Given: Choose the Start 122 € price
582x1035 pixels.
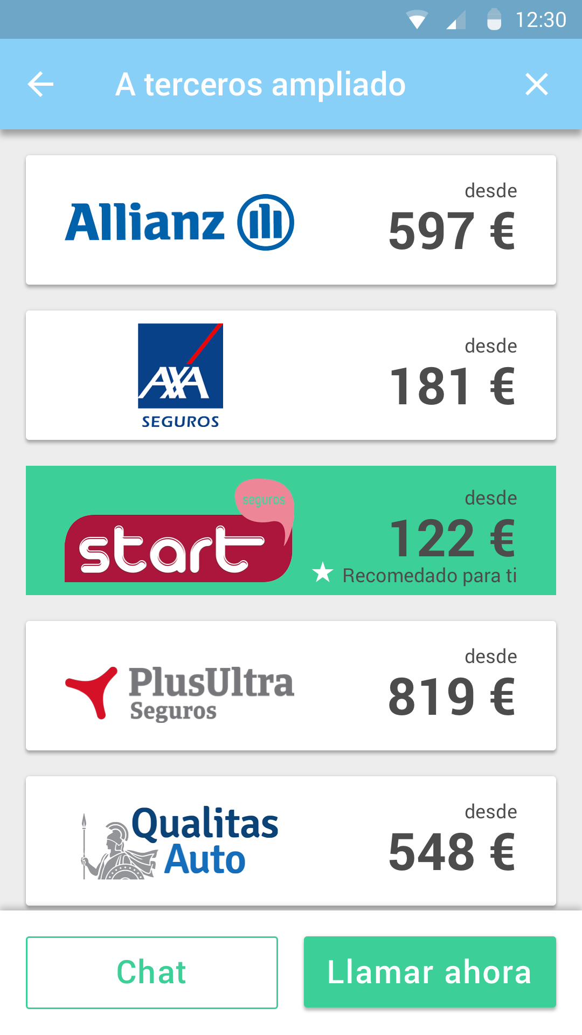Looking at the screenshot, I should click(452, 539).
